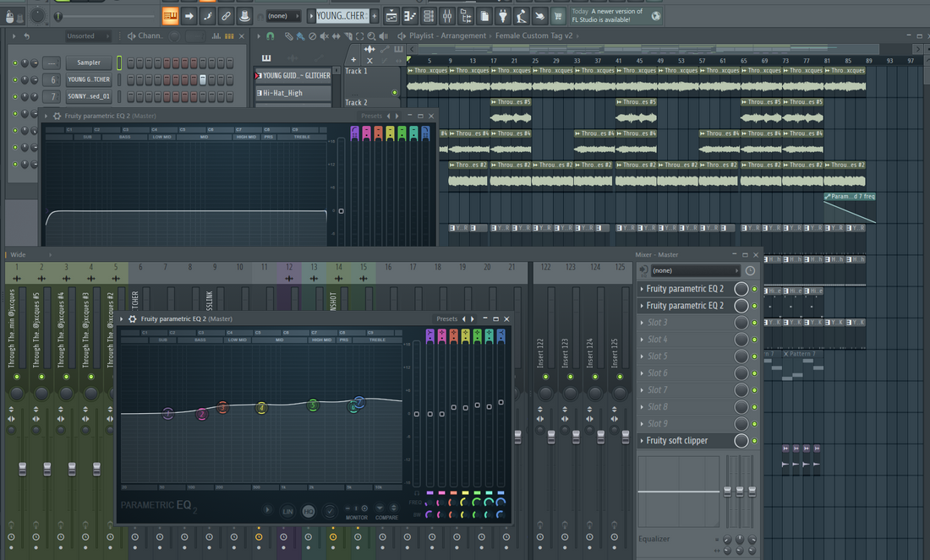Click the HQ button in Parametric EQ 2
Viewport: 930px width, 560px height.
[x=309, y=511]
